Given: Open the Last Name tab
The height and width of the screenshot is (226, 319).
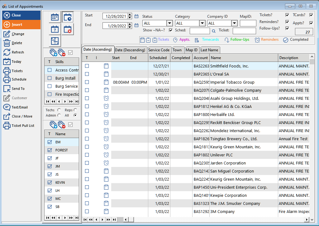Looking at the screenshot, I should tap(209, 50).
